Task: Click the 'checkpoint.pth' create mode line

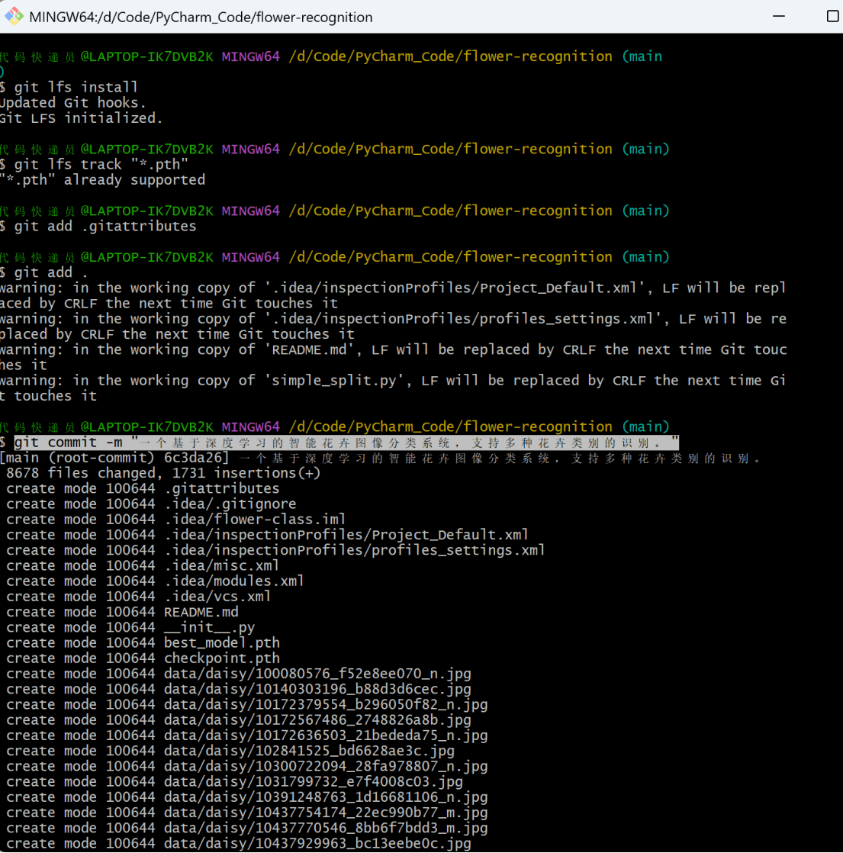Action: (143, 658)
